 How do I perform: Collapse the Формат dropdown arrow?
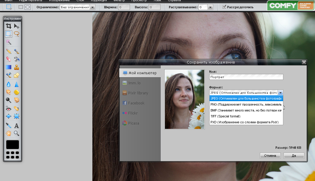click(280, 93)
